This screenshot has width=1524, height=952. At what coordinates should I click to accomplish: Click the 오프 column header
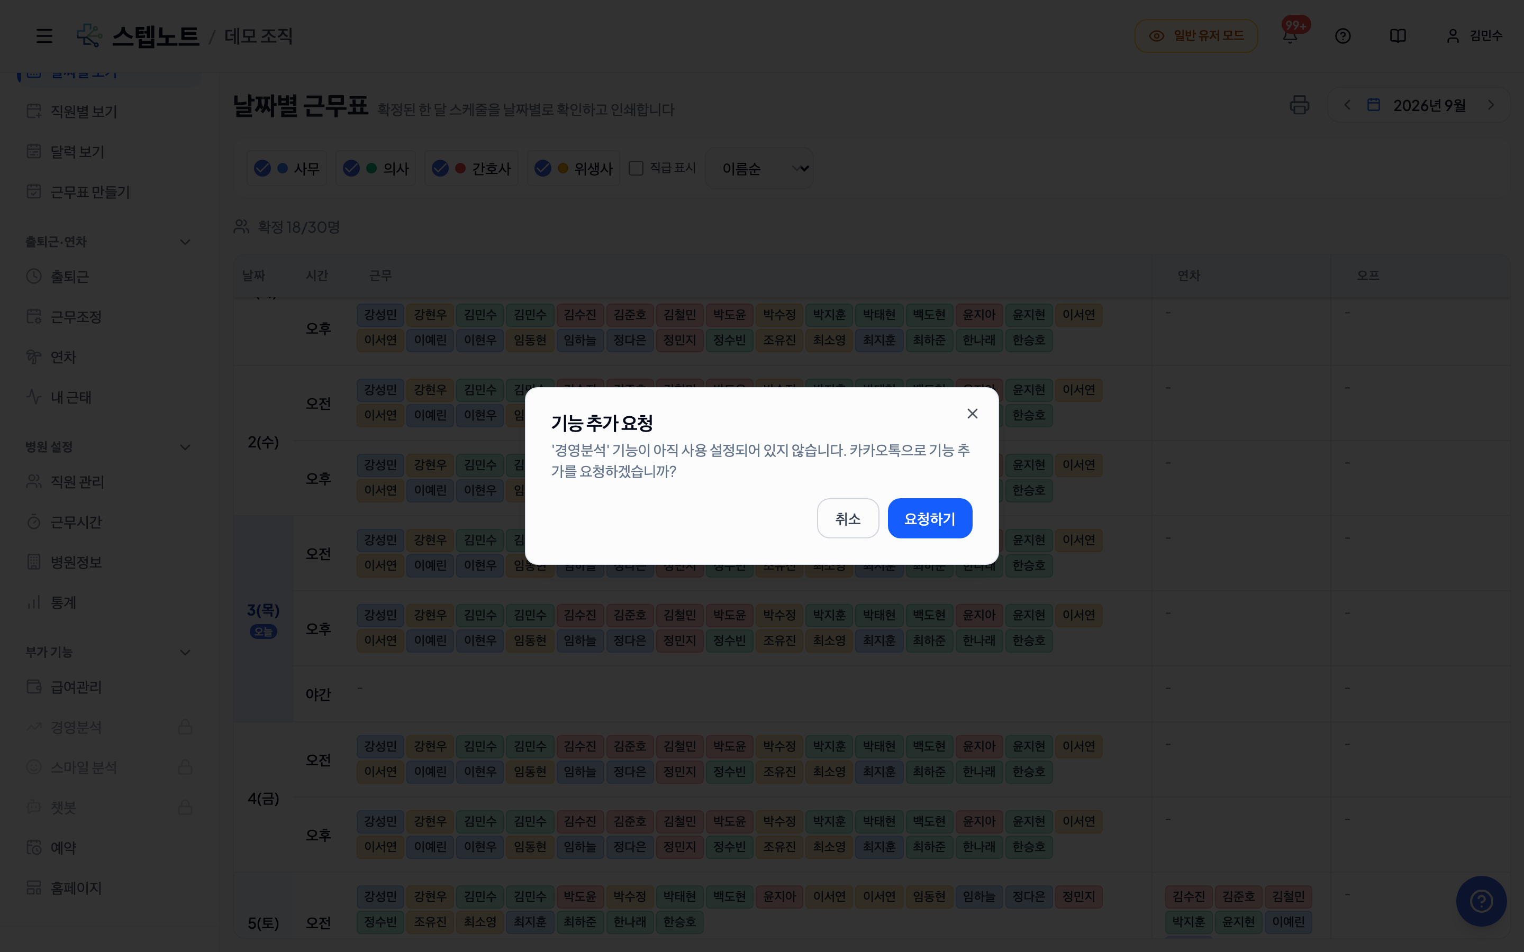click(1368, 275)
